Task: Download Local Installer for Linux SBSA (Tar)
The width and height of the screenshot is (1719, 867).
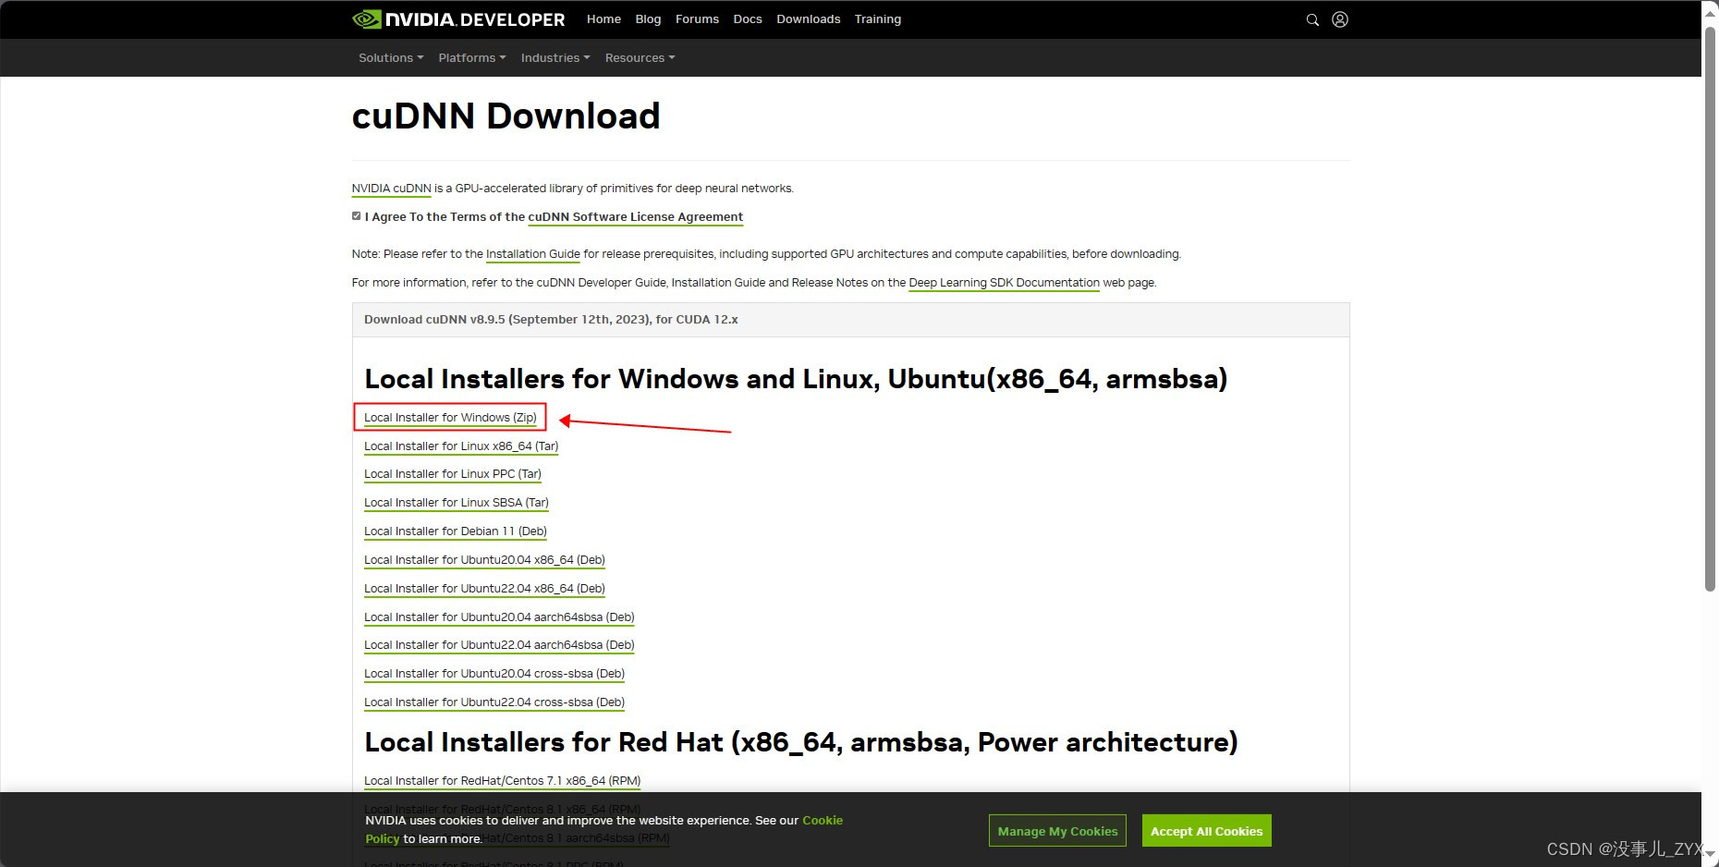Action: pos(457,503)
